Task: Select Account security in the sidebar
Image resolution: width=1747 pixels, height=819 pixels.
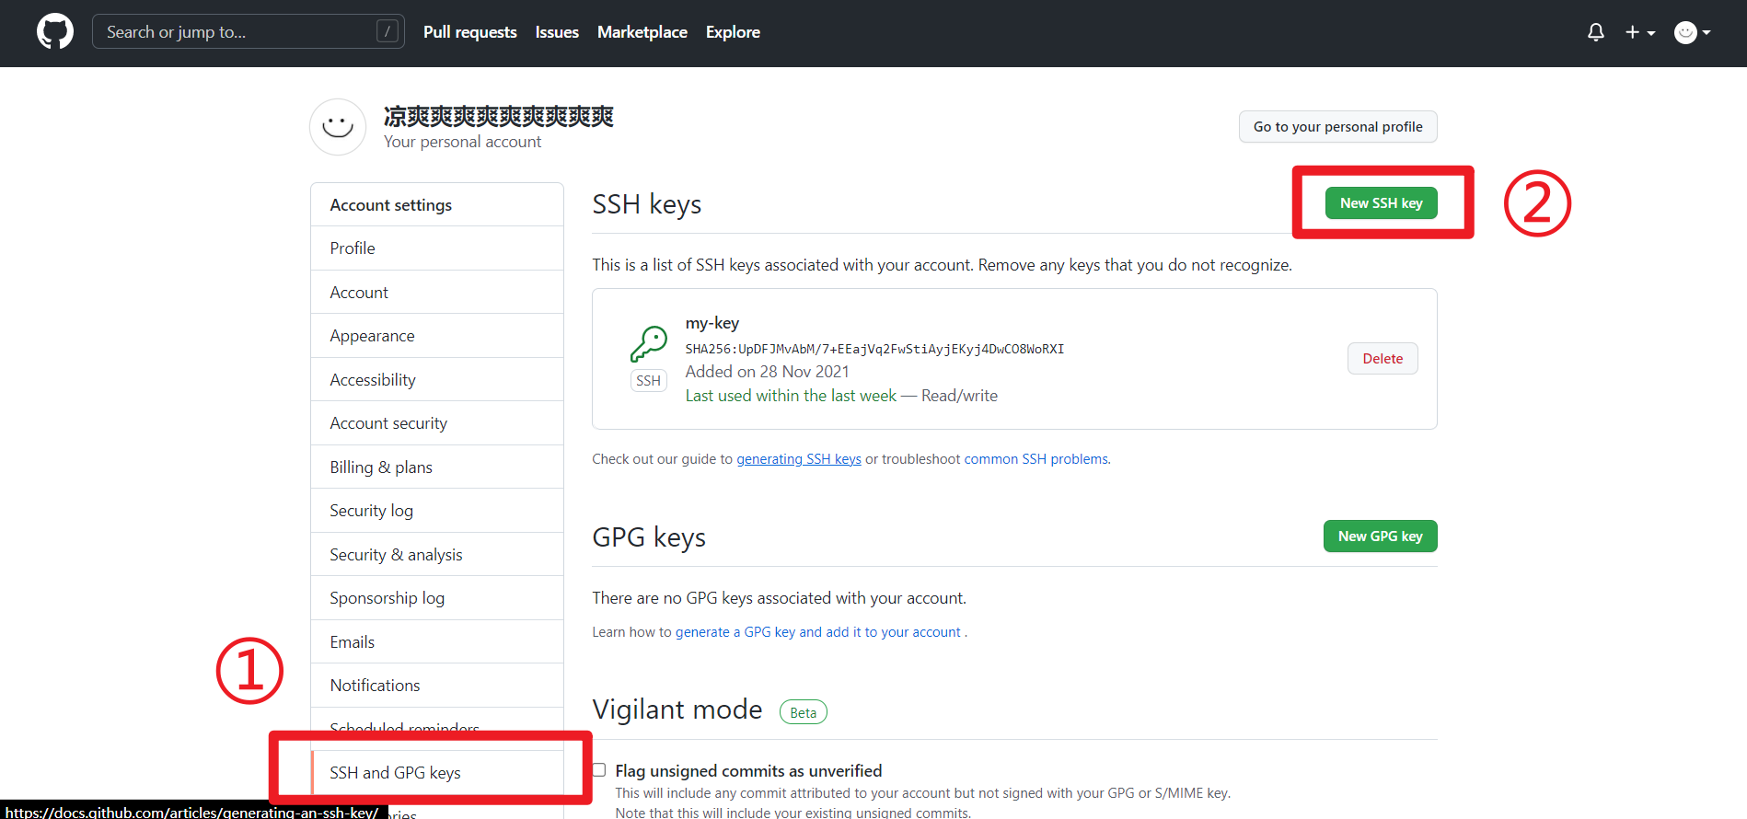Action: 437,423
